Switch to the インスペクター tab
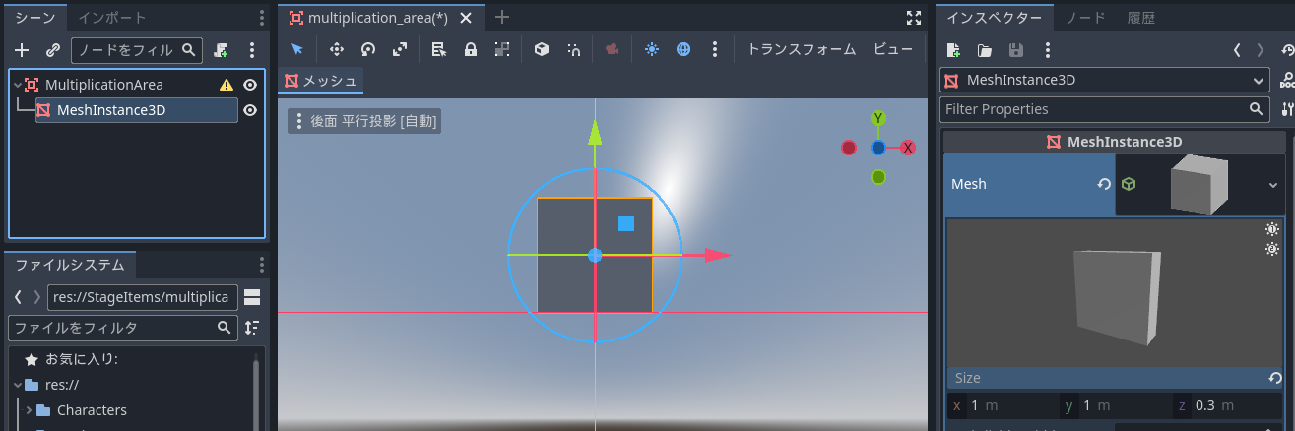The height and width of the screenshot is (431, 1295). point(994,18)
